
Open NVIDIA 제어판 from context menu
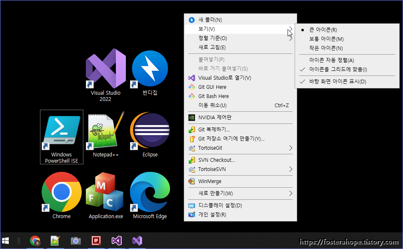point(240,118)
